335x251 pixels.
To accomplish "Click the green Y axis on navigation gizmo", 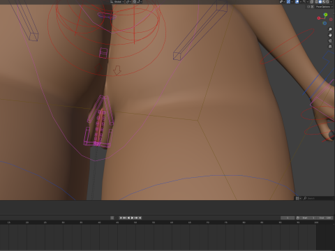I will click(x=326, y=15).
